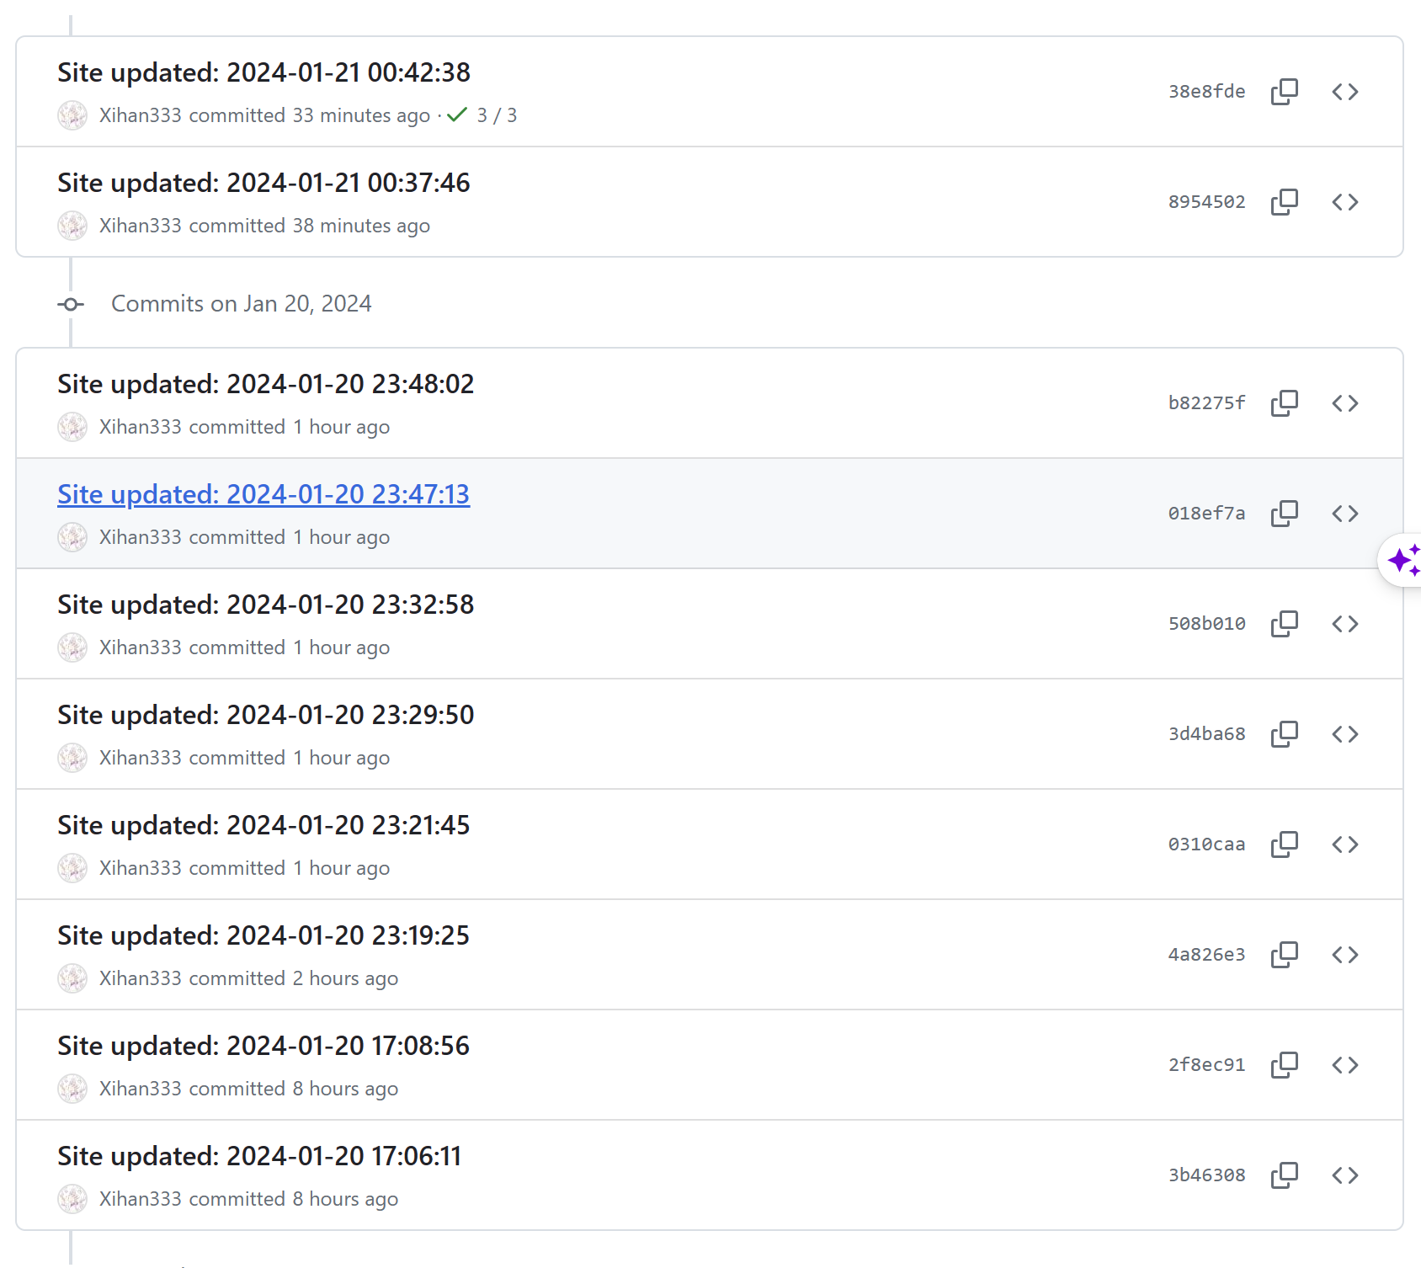Open commit Site updated 2024-01-20 17:08:56
The height and width of the screenshot is (1268, 1421).
(263, 1046)
